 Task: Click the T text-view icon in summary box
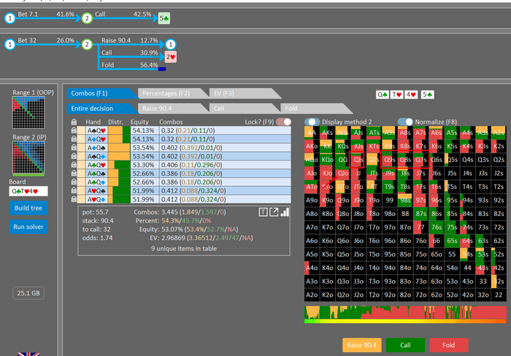pos(264,212)
